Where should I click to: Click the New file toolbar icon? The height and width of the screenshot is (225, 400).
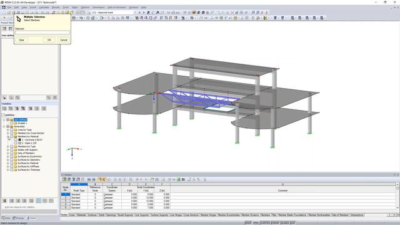(4, 12)
